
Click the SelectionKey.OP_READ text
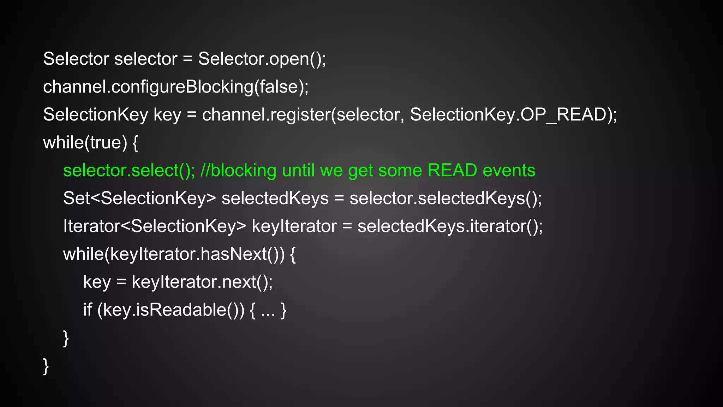tap(508, 114)
